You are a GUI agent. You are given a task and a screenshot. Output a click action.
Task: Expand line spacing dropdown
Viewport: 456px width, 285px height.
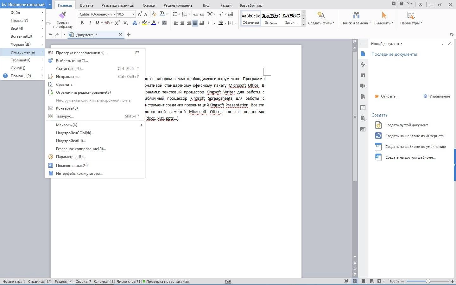pos(214,23)
